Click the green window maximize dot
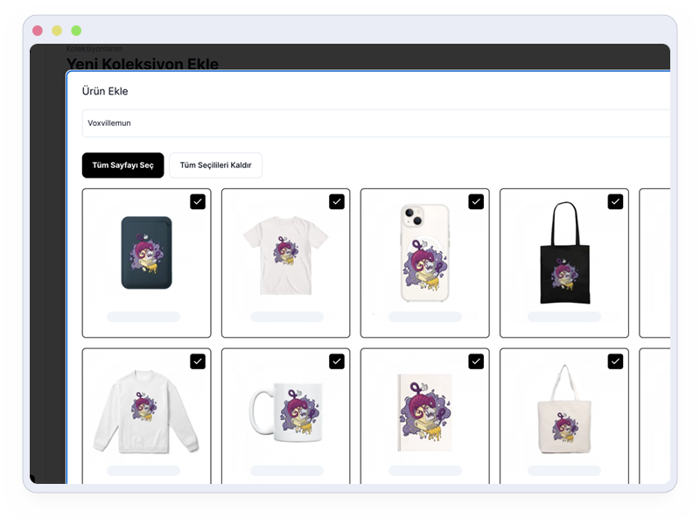Viewport: 700px width, 525px height. 76,31
